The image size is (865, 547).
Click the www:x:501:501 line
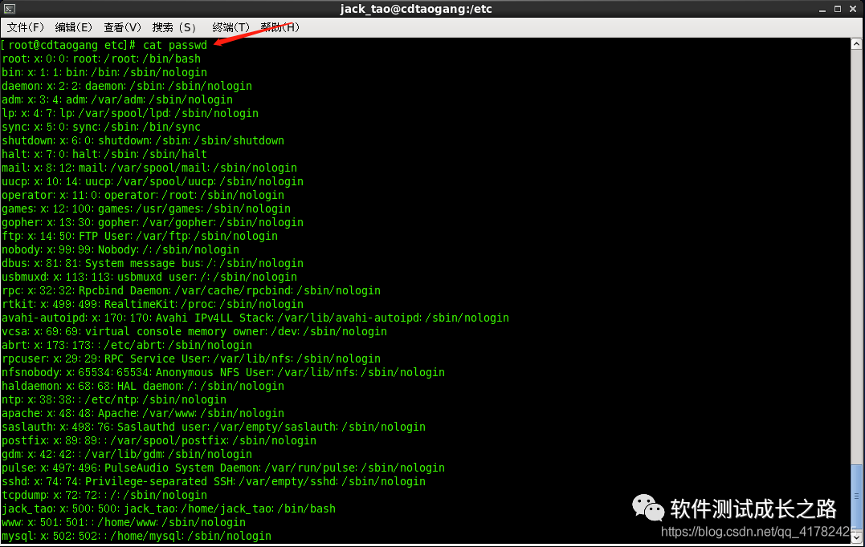[124, 522]
